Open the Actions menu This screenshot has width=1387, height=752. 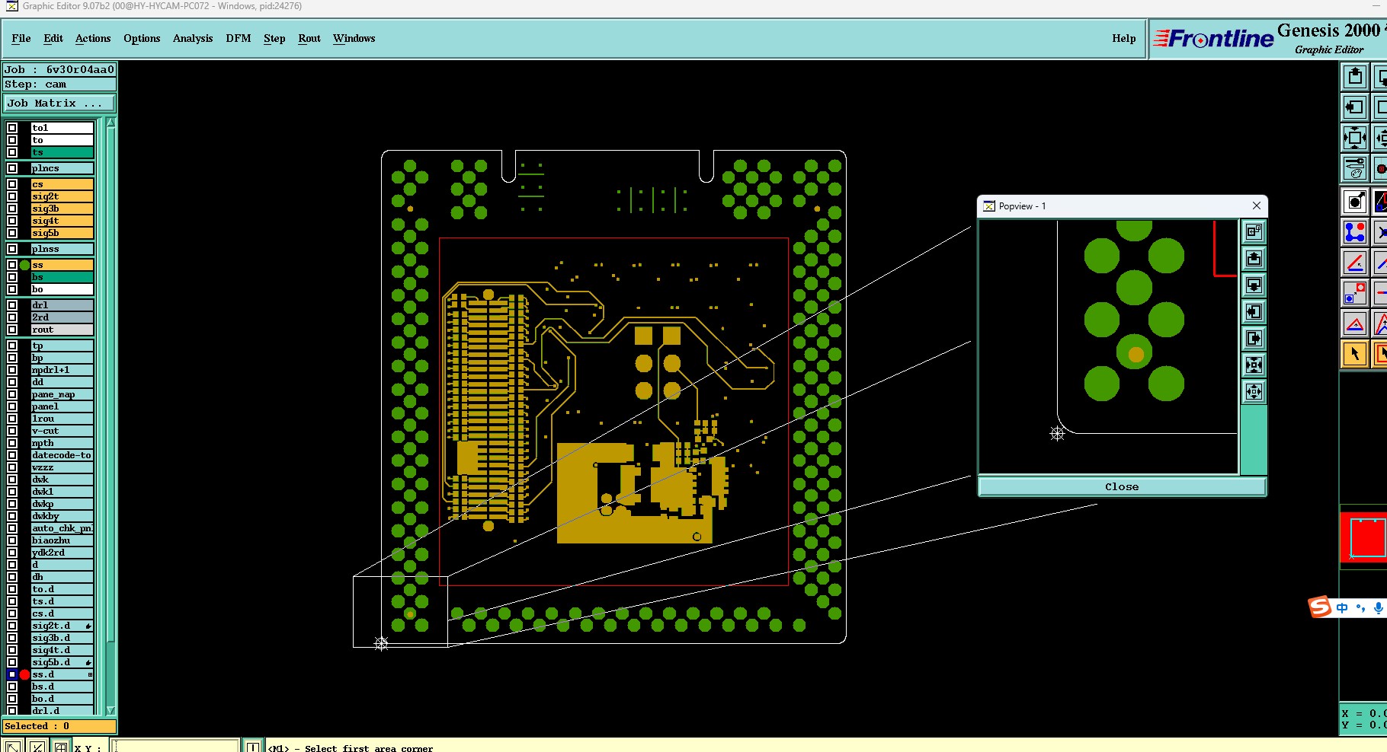point(93,38)
